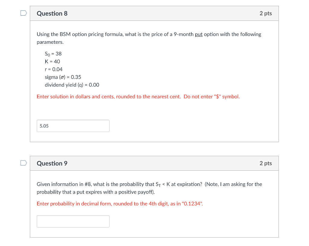Select the Question 9 header text
309x246 pixels.
click(x=52, y=163)
